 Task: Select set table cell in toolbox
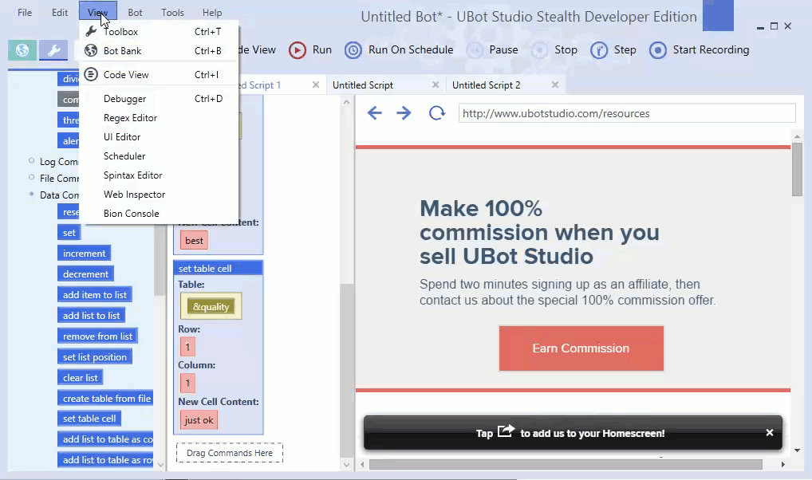[89, 419]
